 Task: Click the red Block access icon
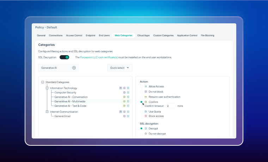(x=146, y=116)
